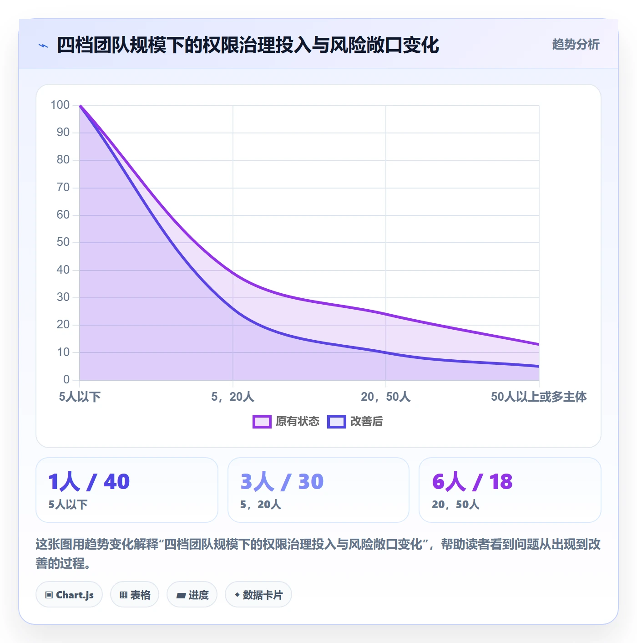Viewport: 637px width, 643px height.
Task: Click the grid icon in 表格 chip
Action: [x=123, y=595]
